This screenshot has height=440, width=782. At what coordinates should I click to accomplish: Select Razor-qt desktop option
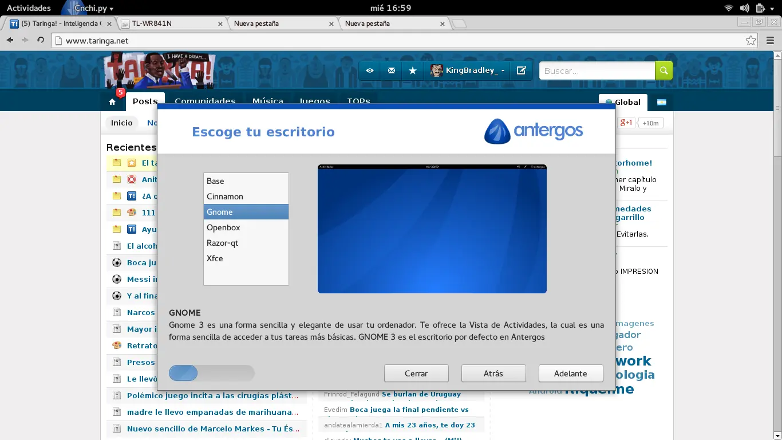click(x=246, y=243)
